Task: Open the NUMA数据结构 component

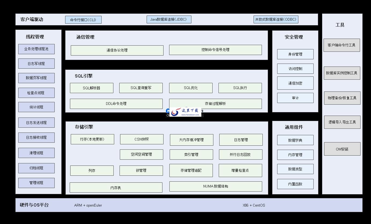Action: [x=216, y=186]
